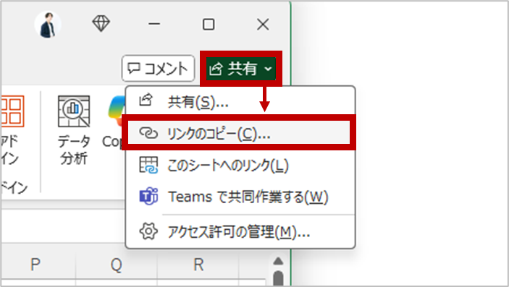
Task: Click the sheet-link icon for このシートへのリンク
Action: [148, 165]
